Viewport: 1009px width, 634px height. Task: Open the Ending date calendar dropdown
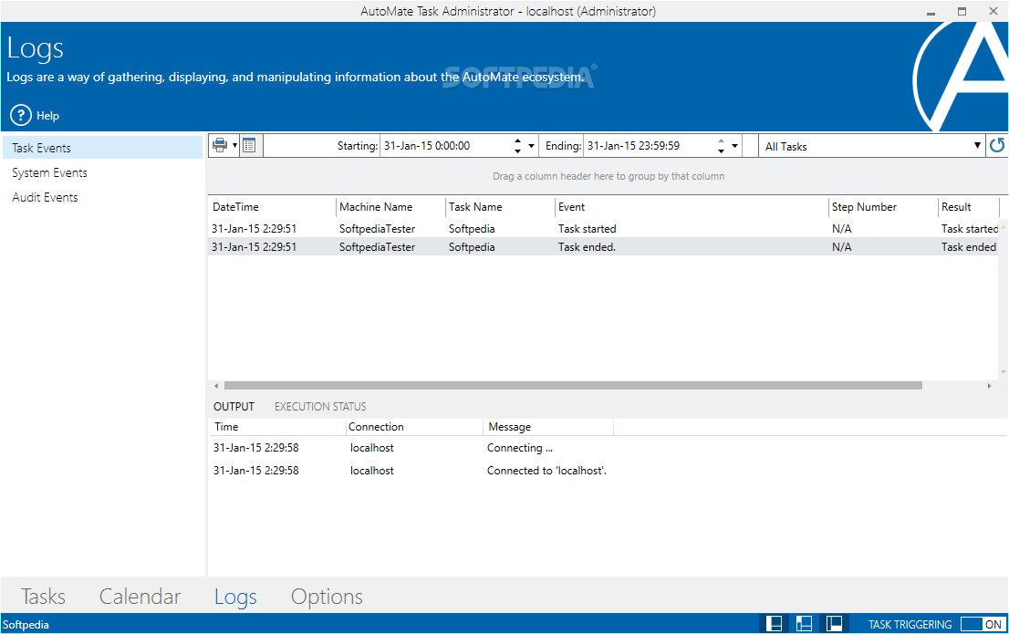[735, 146]
